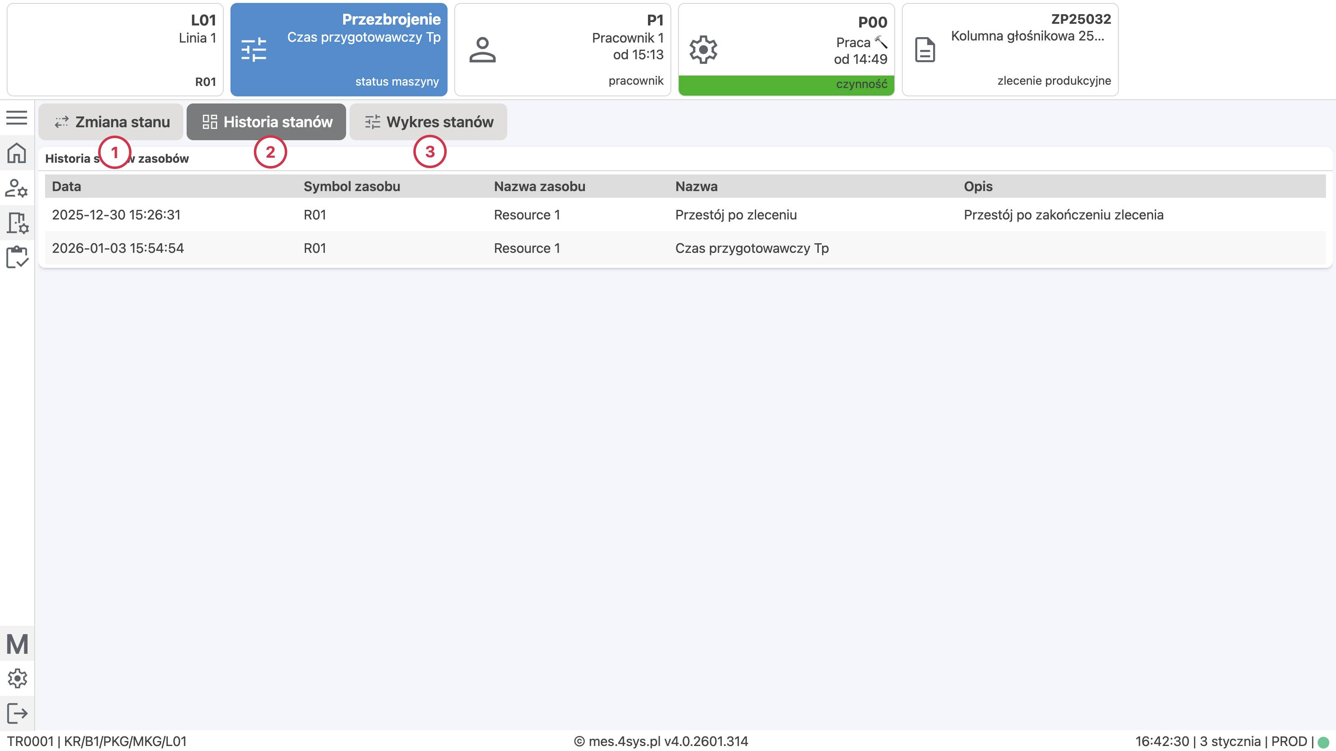This screenshot has height=751, width=1336.
Task: Open P1 Pracownik 1 worker card
Action: (x=563, y=50)
